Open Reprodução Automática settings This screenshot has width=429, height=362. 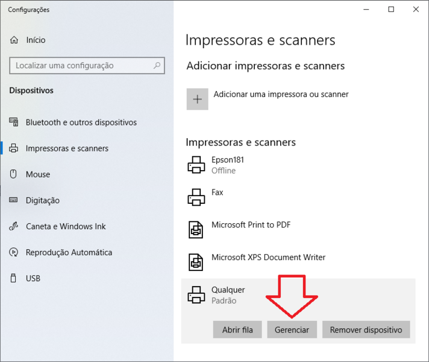click(x=69, y=252)
